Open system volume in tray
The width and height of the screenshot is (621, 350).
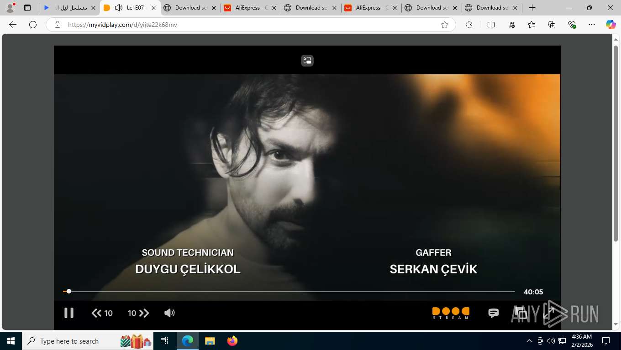point(551,341)
